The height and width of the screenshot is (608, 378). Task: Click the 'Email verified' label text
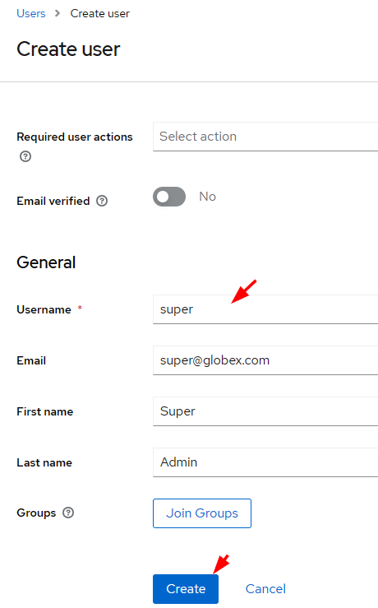click(53, 201)
